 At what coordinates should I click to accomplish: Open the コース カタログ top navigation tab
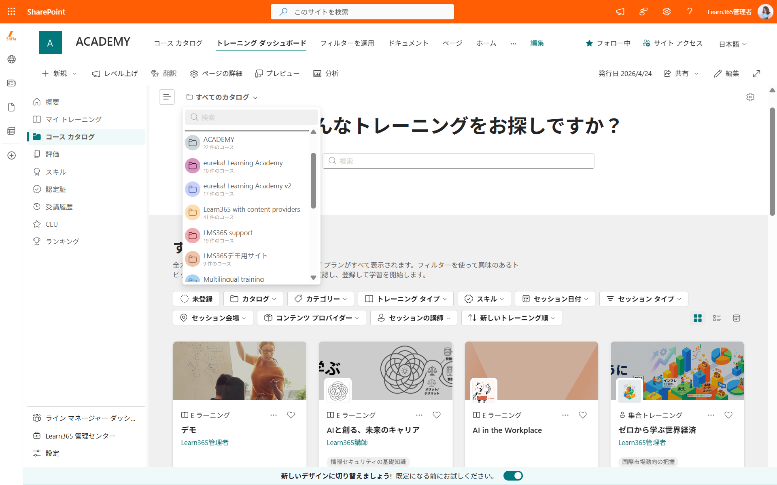tap(178, 43)
